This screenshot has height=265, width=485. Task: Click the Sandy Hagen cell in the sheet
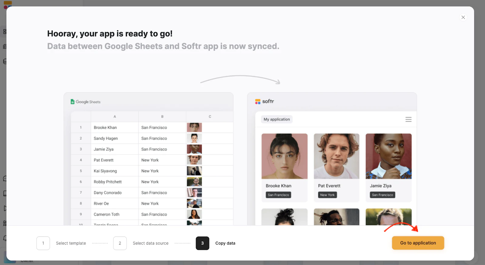point(115,138)
